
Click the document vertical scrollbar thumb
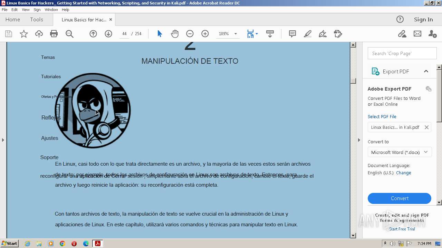353,81
